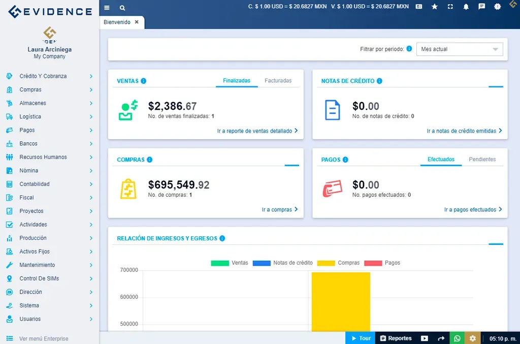Select the Bancos sidebar icon
This screenshot has width=520, height=344.
click(9, 143)
